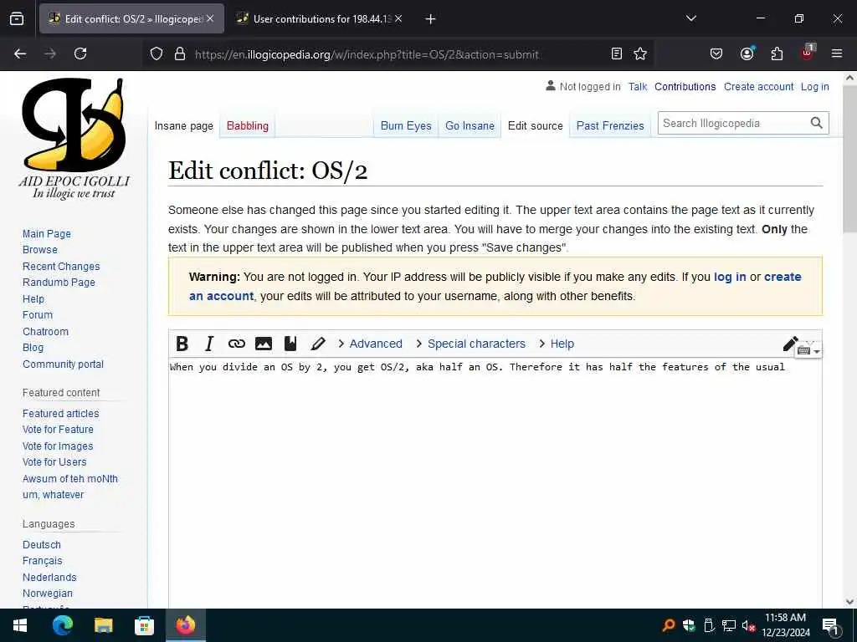Bookmark this page with star icon
Screen dimensions: 857x642
point(640,53)
